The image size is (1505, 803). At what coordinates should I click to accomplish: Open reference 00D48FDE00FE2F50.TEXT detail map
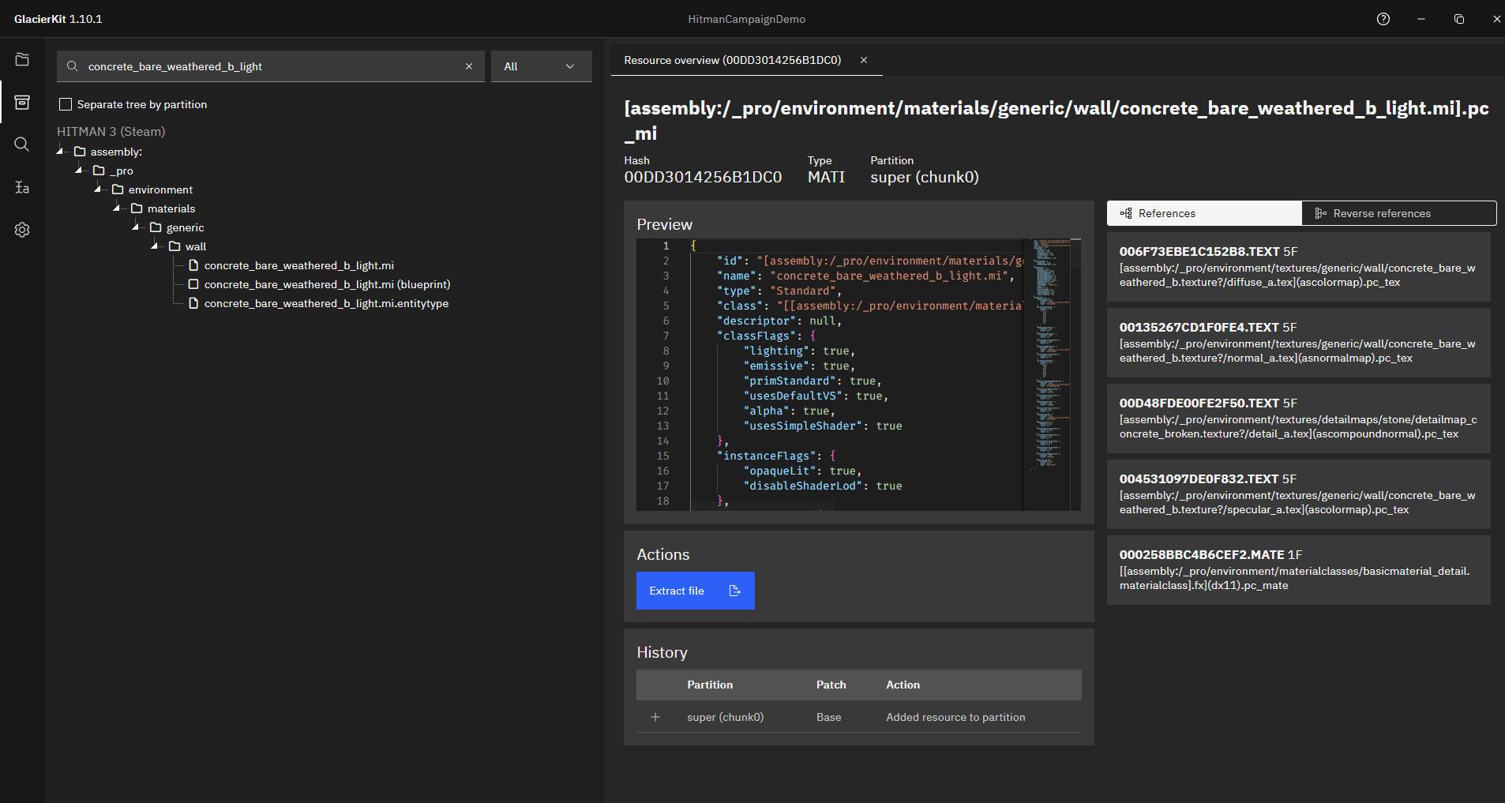pyautogui.click(x=1299, y=418)
